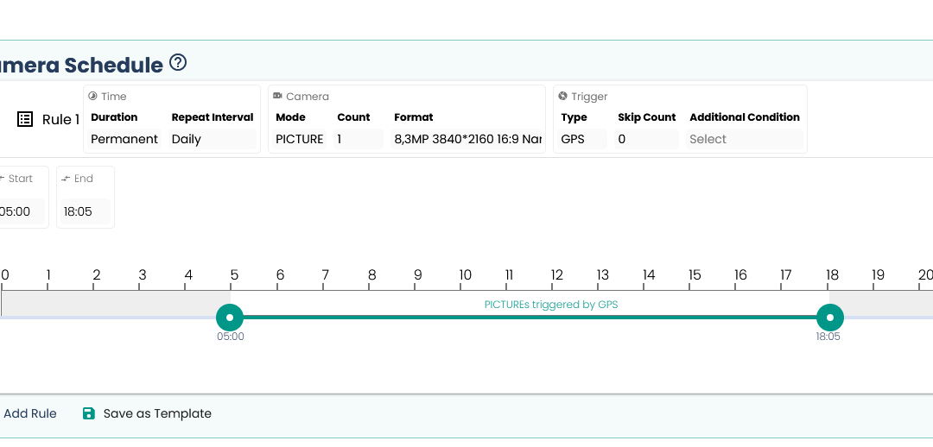Open the Additional Condition Select dropdown
Screen dimensions: 933x447
coord(744,139)
